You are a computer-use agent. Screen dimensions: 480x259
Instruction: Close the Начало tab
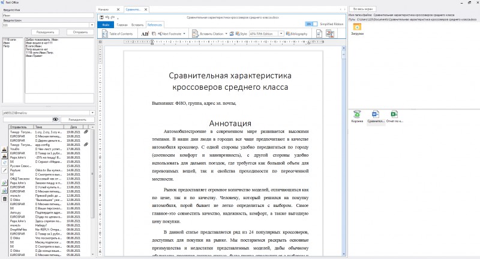(x=118, y=10)
